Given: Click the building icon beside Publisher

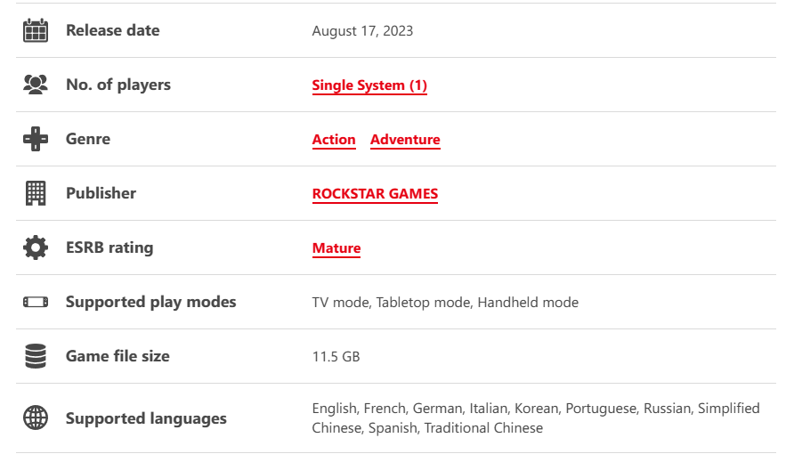Looking at the screenshot, I should click(x=36, y=193).
